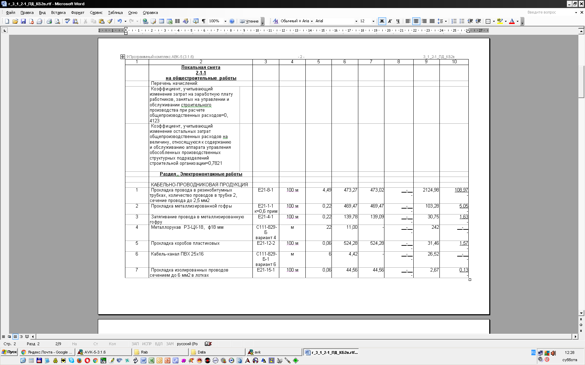Viewport: 585px width, 365px height.
Task: Apply the yellow highlight color
Action: pyautogui.click(x=500, y=21)
